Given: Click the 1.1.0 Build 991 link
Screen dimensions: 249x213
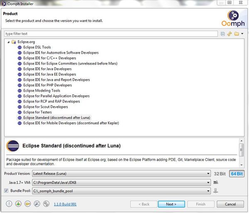Looking at the screenshot, I should coord(65,204).
